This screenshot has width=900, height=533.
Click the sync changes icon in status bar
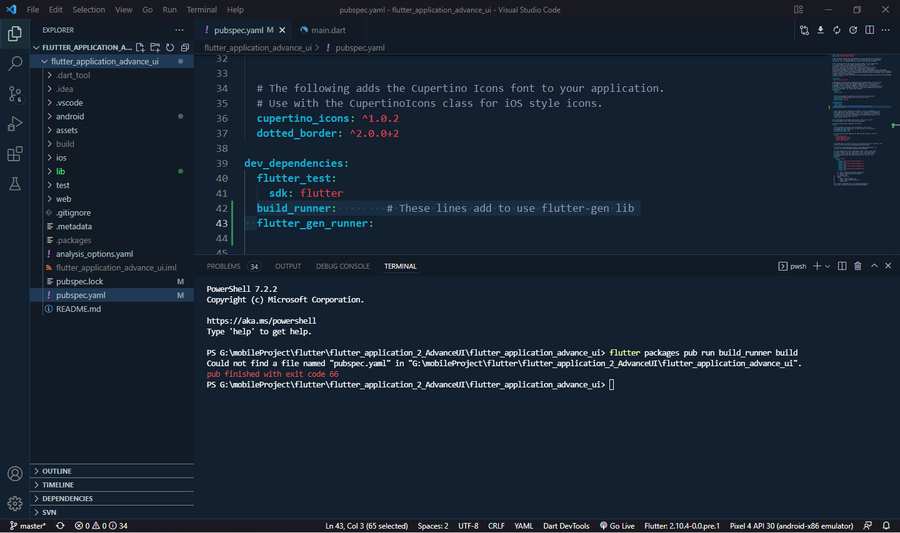click(x=60, y=526)
